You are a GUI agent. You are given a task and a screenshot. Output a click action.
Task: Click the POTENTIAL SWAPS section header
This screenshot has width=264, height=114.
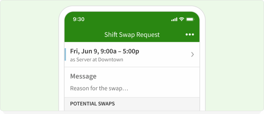(92, 104)
